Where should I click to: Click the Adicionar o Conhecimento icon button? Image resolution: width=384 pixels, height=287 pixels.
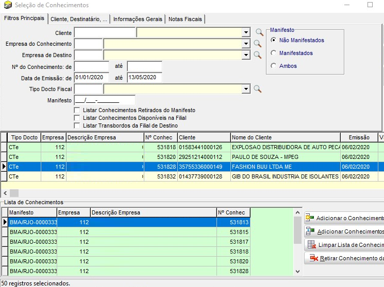point(310,219)
